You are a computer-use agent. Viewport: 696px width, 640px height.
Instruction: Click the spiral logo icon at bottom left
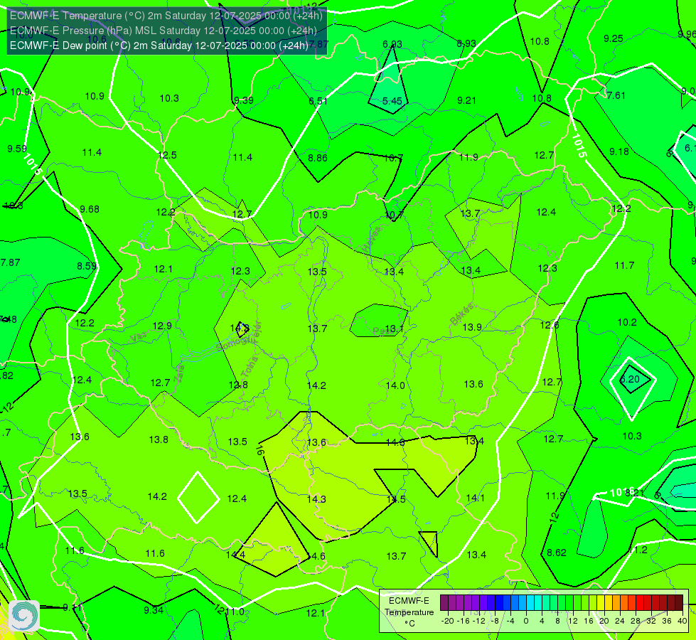click(24, 616)
